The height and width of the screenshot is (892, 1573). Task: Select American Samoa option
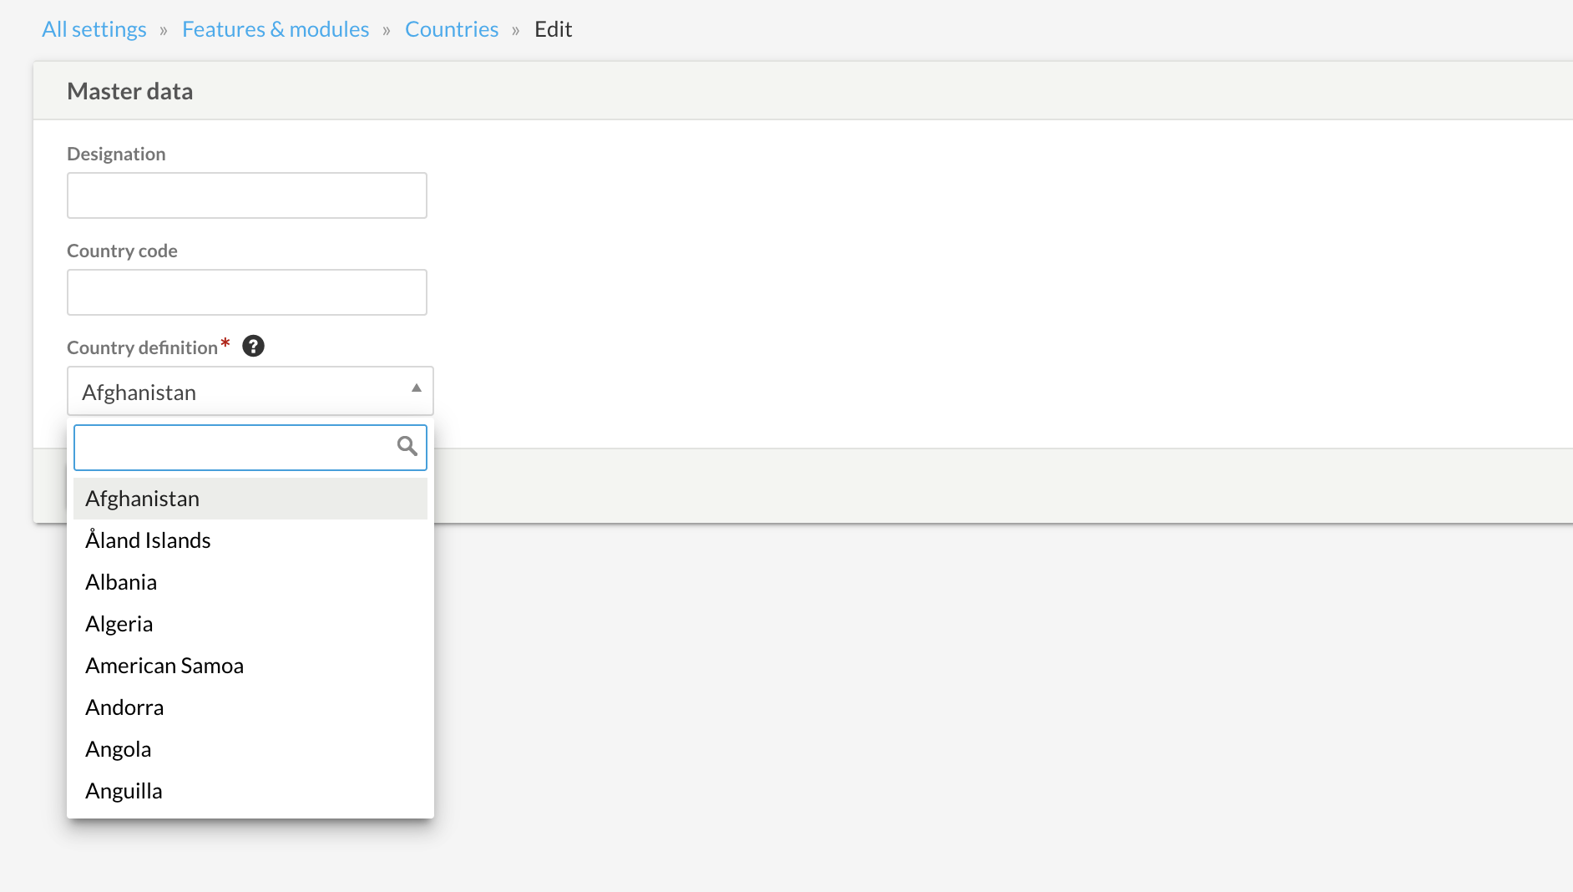250,666
